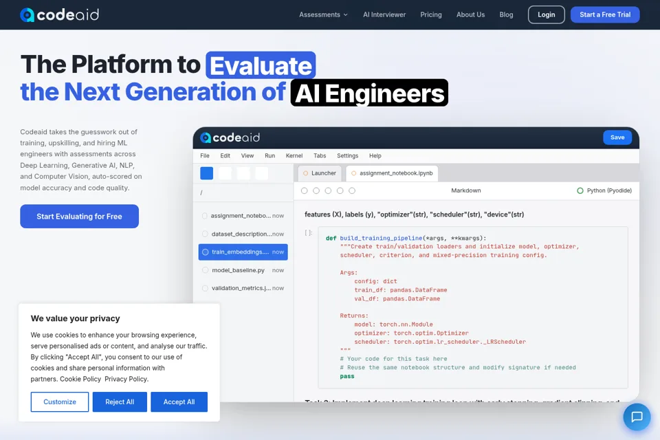Open the Kernel menu in the notebook
The height and width of the screenshot is (440, 660).
(x=294, y=156)
